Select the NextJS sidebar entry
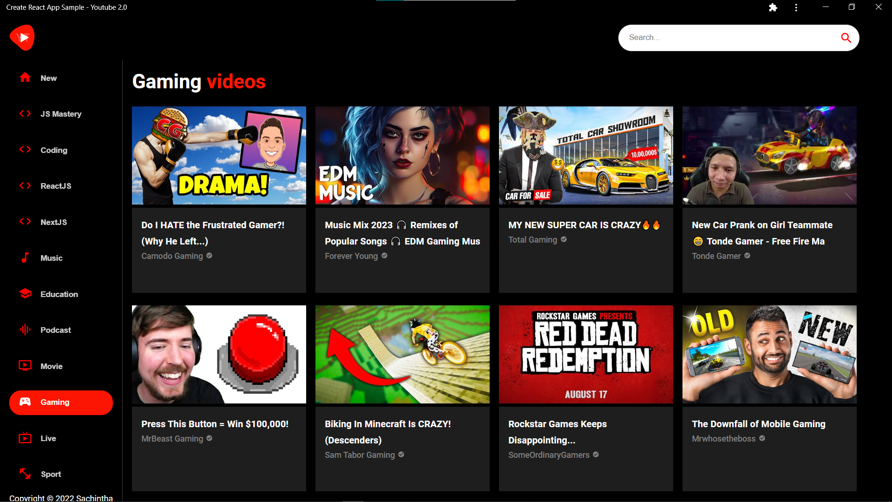 (x=54, y=222)
